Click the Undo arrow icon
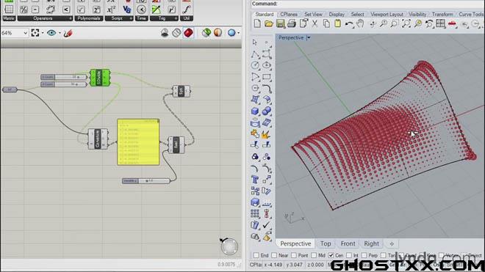Screen dimensions: 485x272 (349, 23)
